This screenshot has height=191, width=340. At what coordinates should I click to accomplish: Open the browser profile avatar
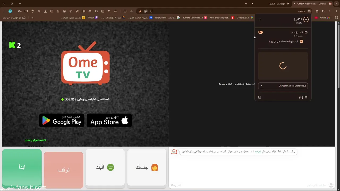[10, 11]
